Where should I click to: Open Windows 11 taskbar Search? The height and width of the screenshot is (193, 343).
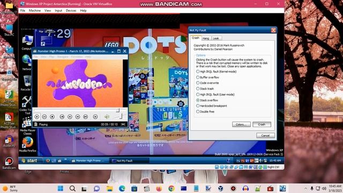72,188
